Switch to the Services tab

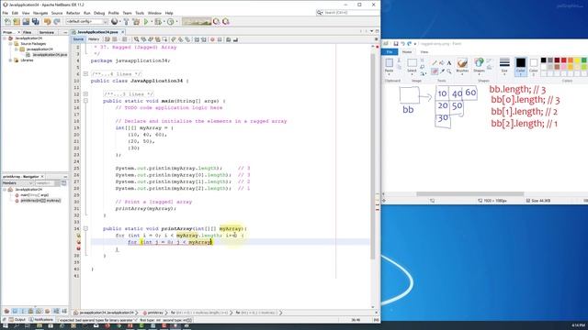click(47, 33)
